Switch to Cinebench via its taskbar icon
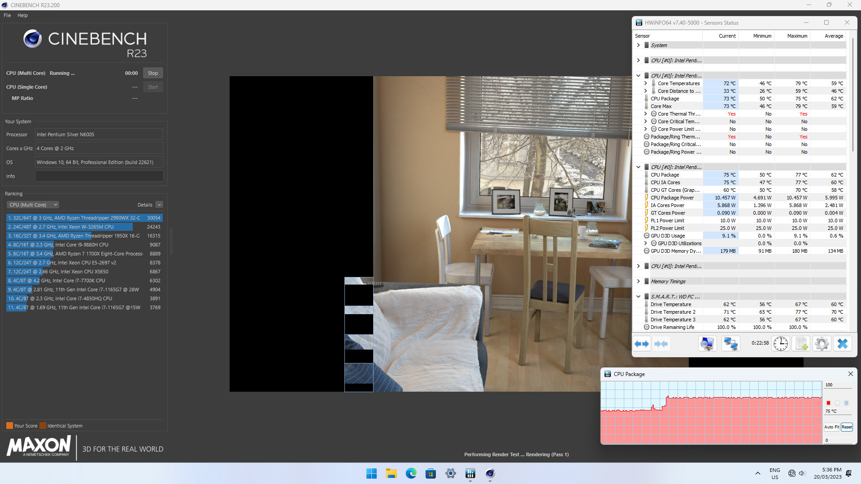The image size is (861, 484). [490, 473]
